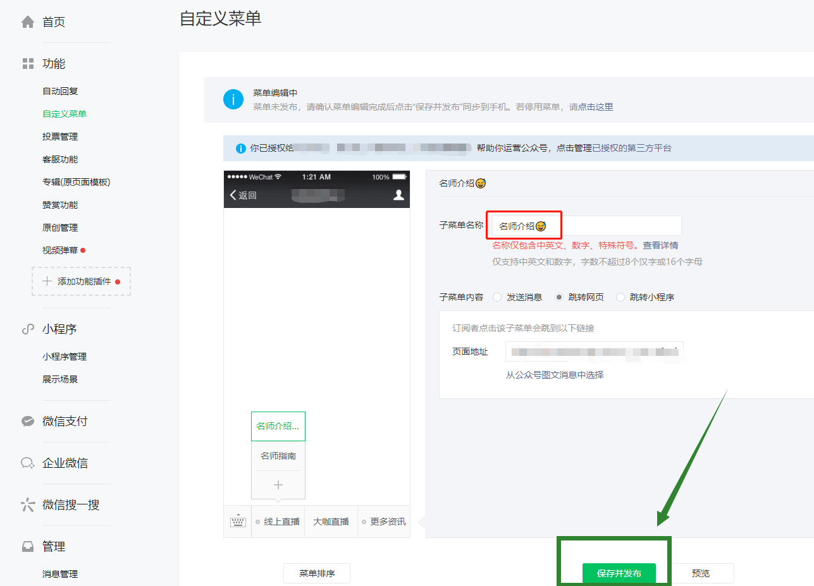Open 微信搜一搜 section
The image size is (814, 586).
pyautogui.click(x=71, y=505)
